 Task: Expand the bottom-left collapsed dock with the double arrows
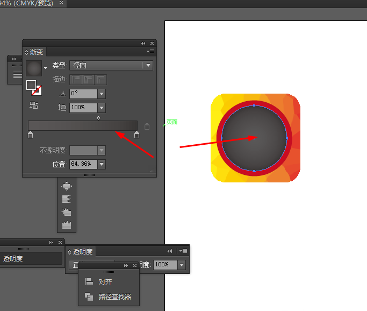[x=51, y=242]
